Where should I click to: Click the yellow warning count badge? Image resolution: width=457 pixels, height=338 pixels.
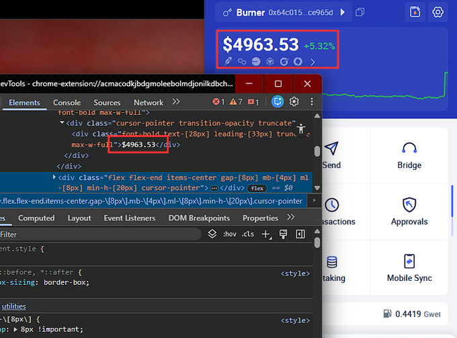coord(236,101)
